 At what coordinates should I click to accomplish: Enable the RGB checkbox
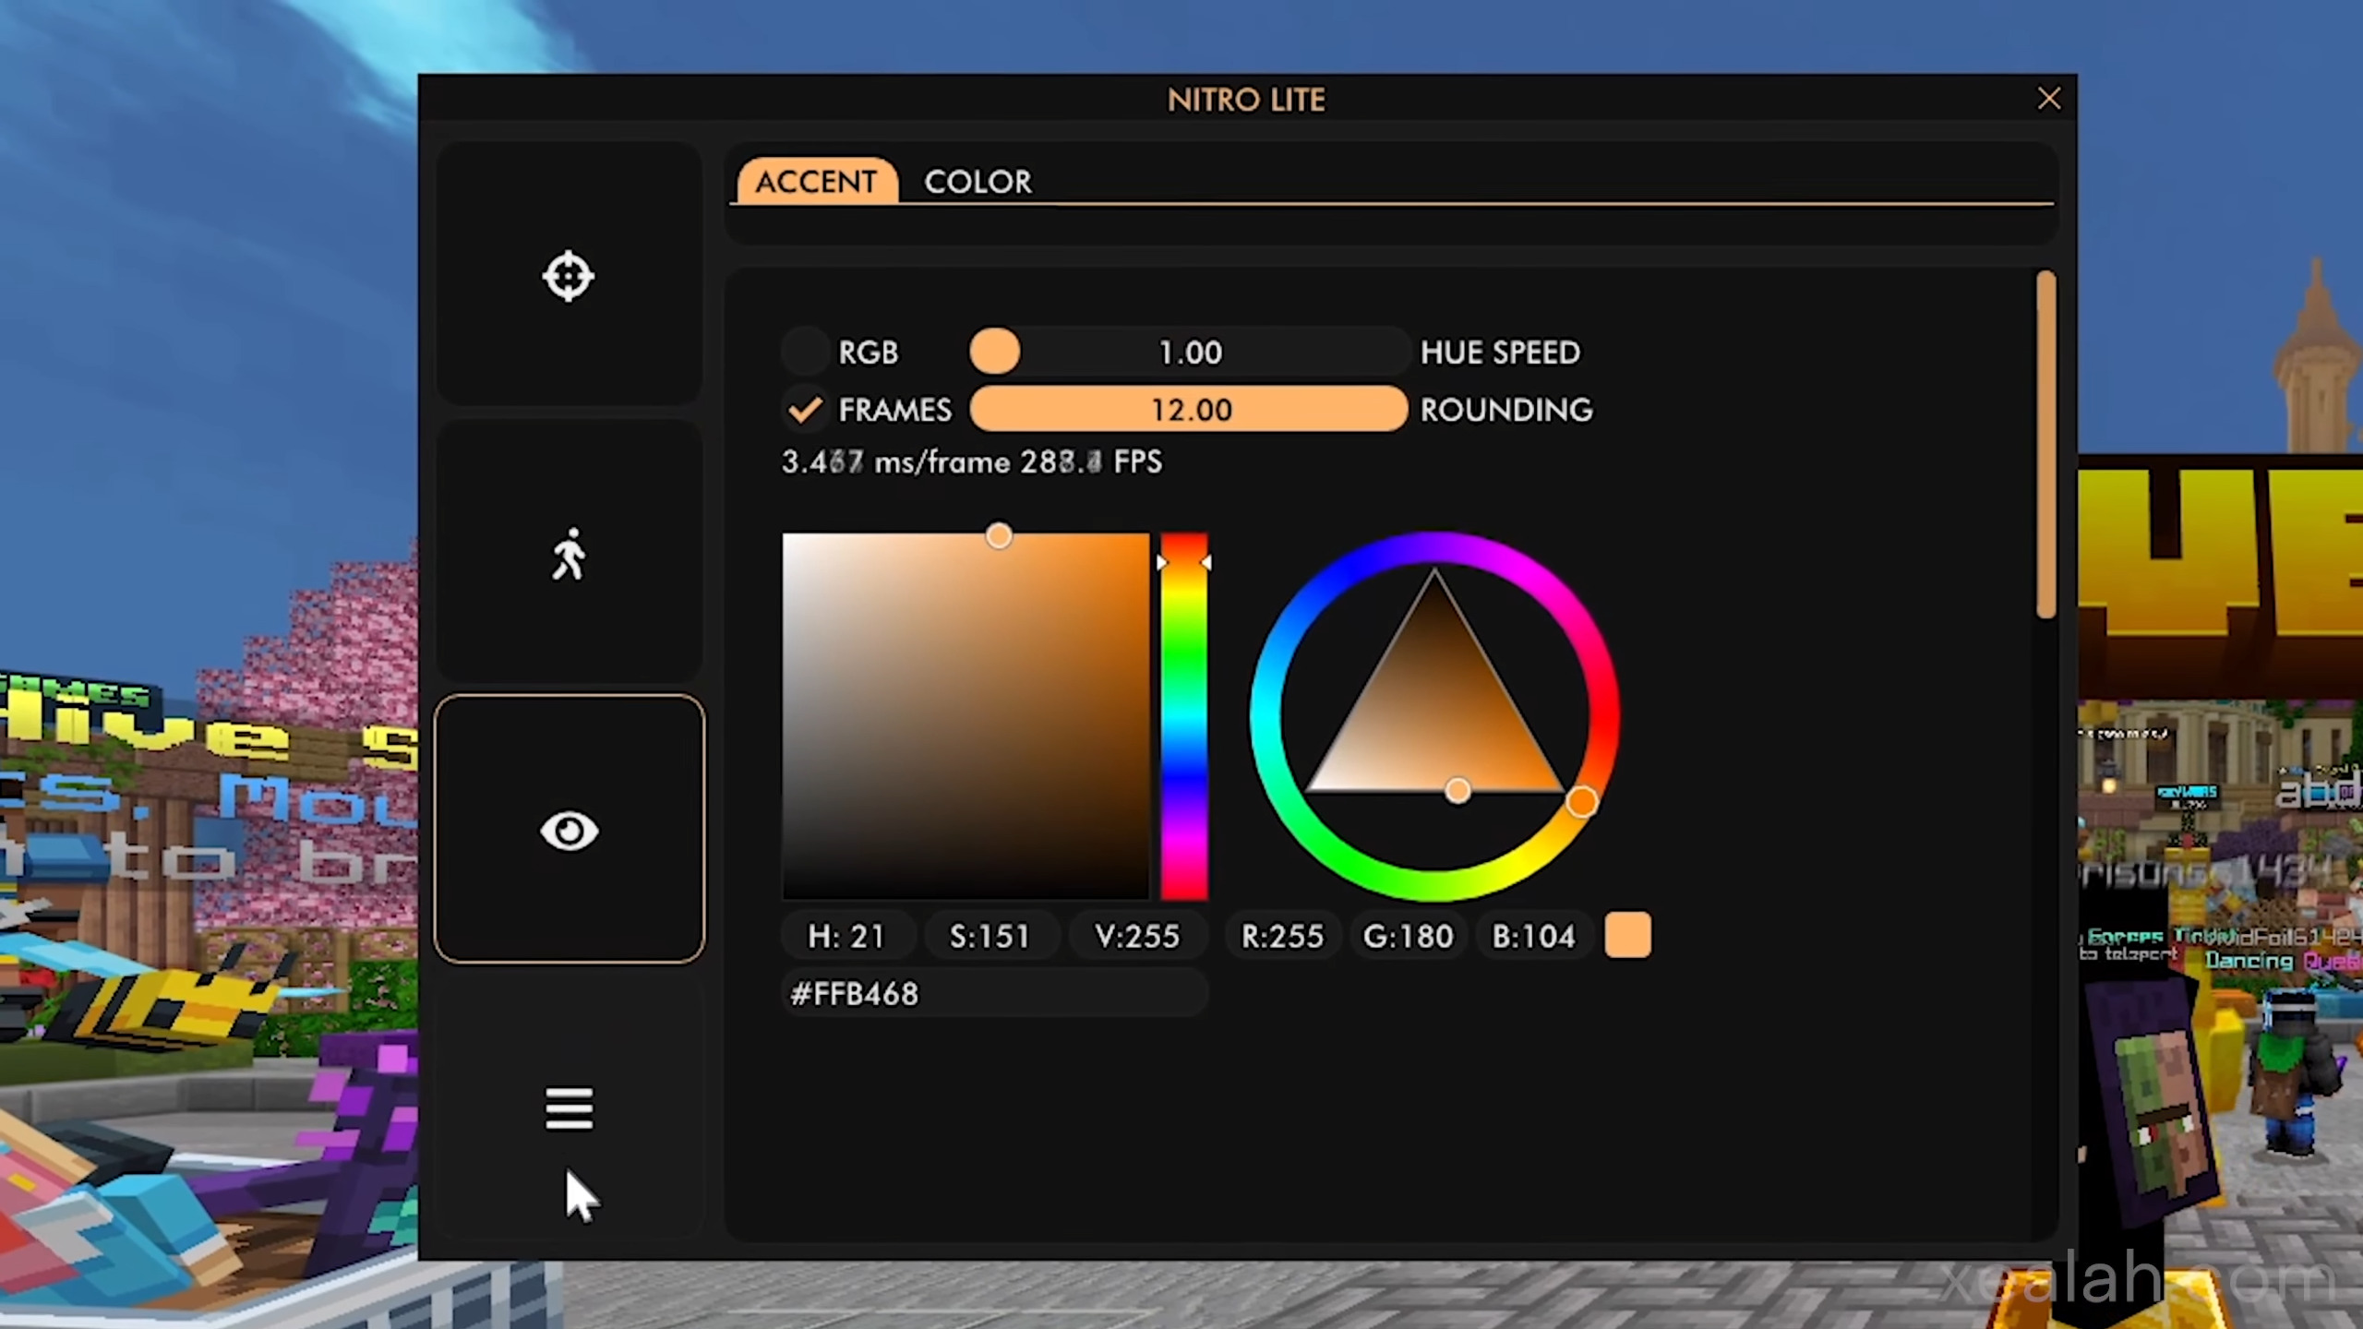(x=805, y=352)
